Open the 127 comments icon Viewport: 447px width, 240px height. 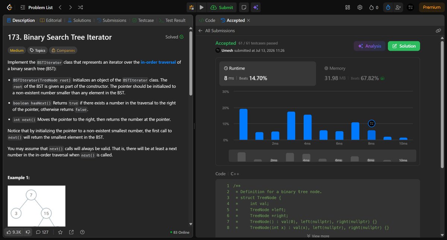click(x=42, y=232)
